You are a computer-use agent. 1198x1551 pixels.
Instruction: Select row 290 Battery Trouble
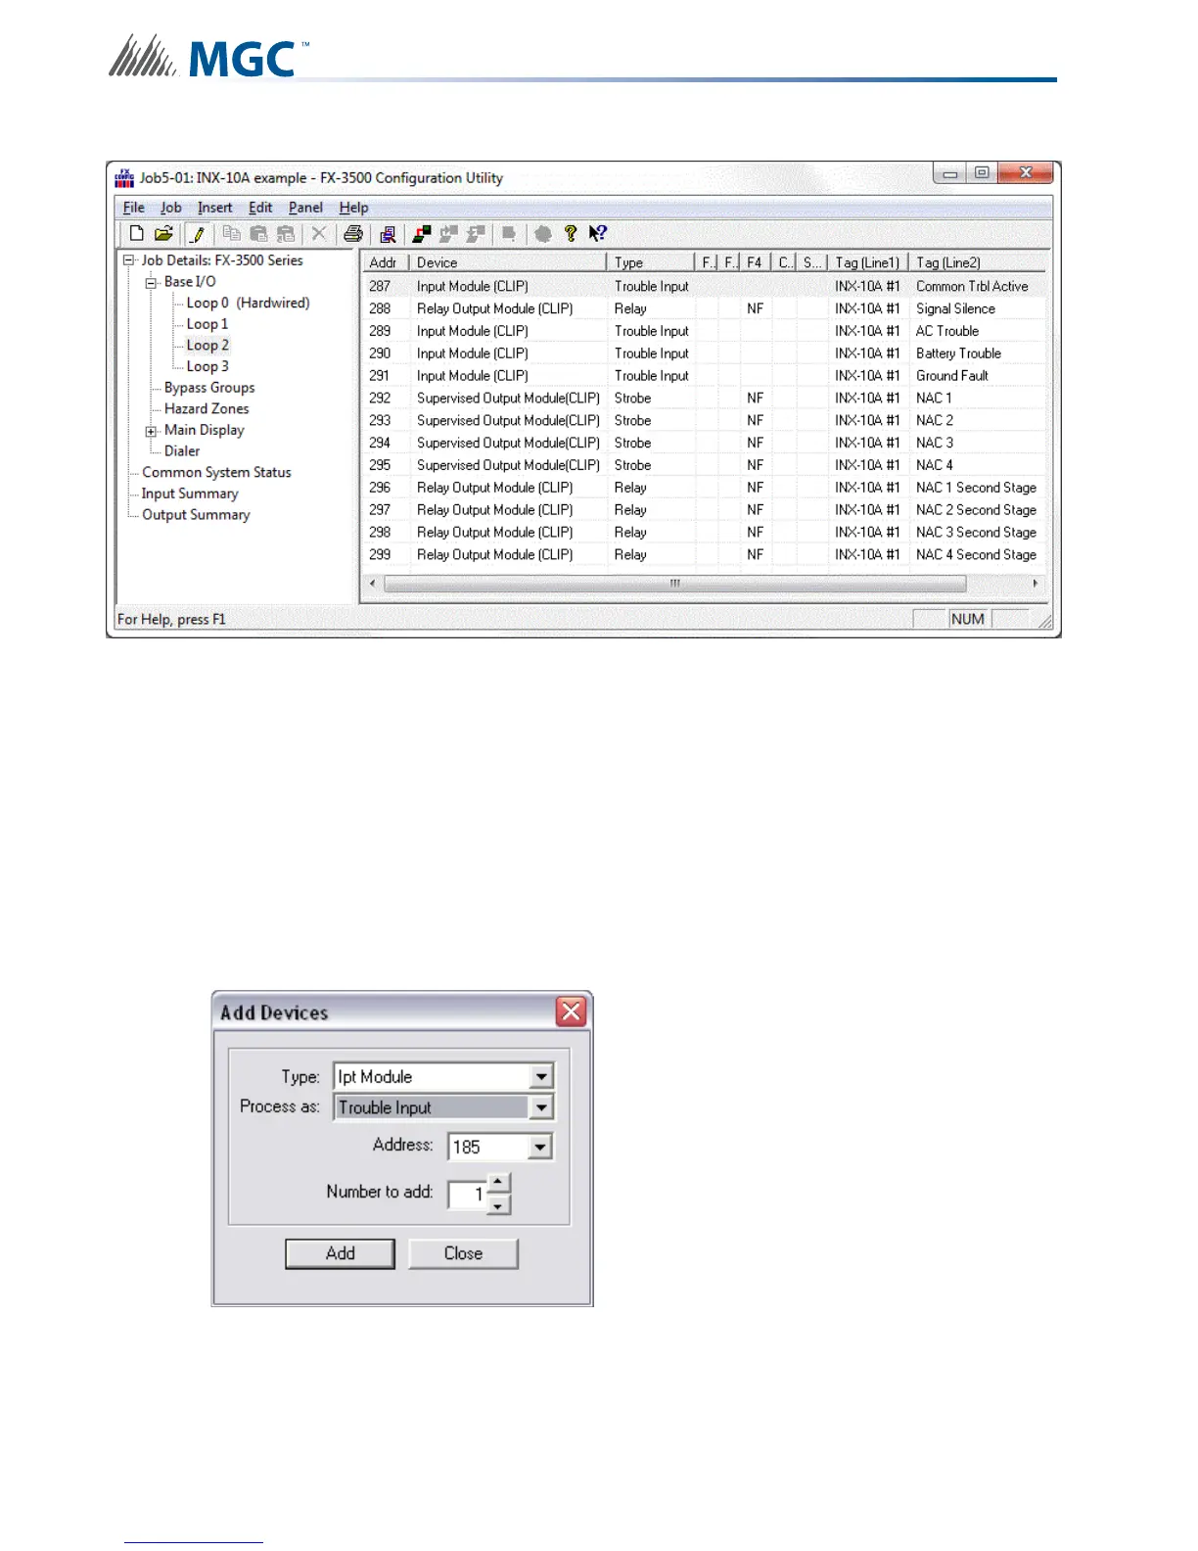pyautogui.click(x=703, y=353)
